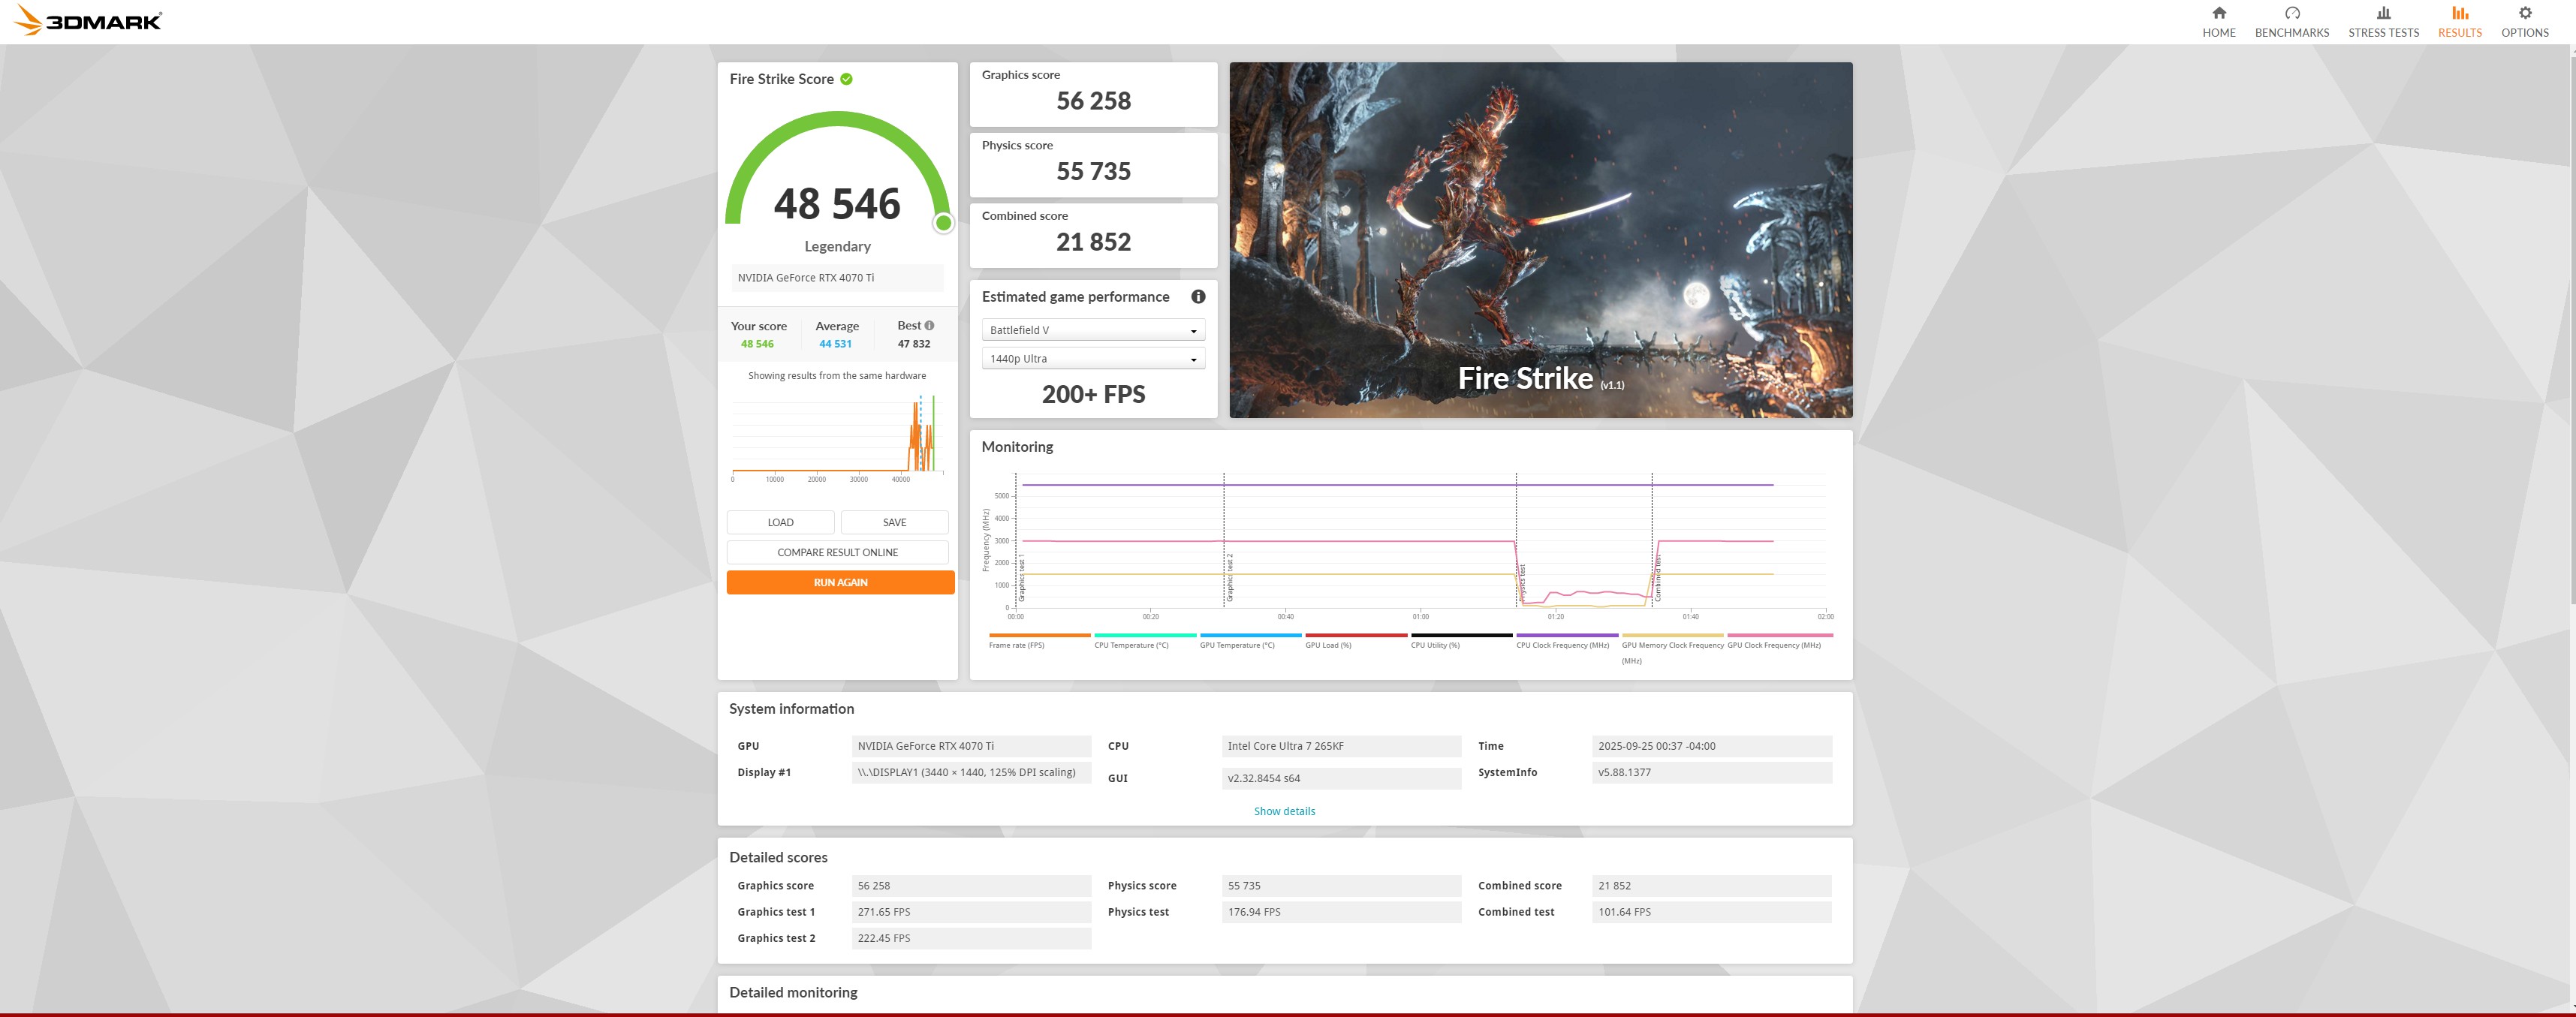Viewport: 2576px width, 1017px height.
Task: Go to the Home icon
Action: click(2218, 14)
